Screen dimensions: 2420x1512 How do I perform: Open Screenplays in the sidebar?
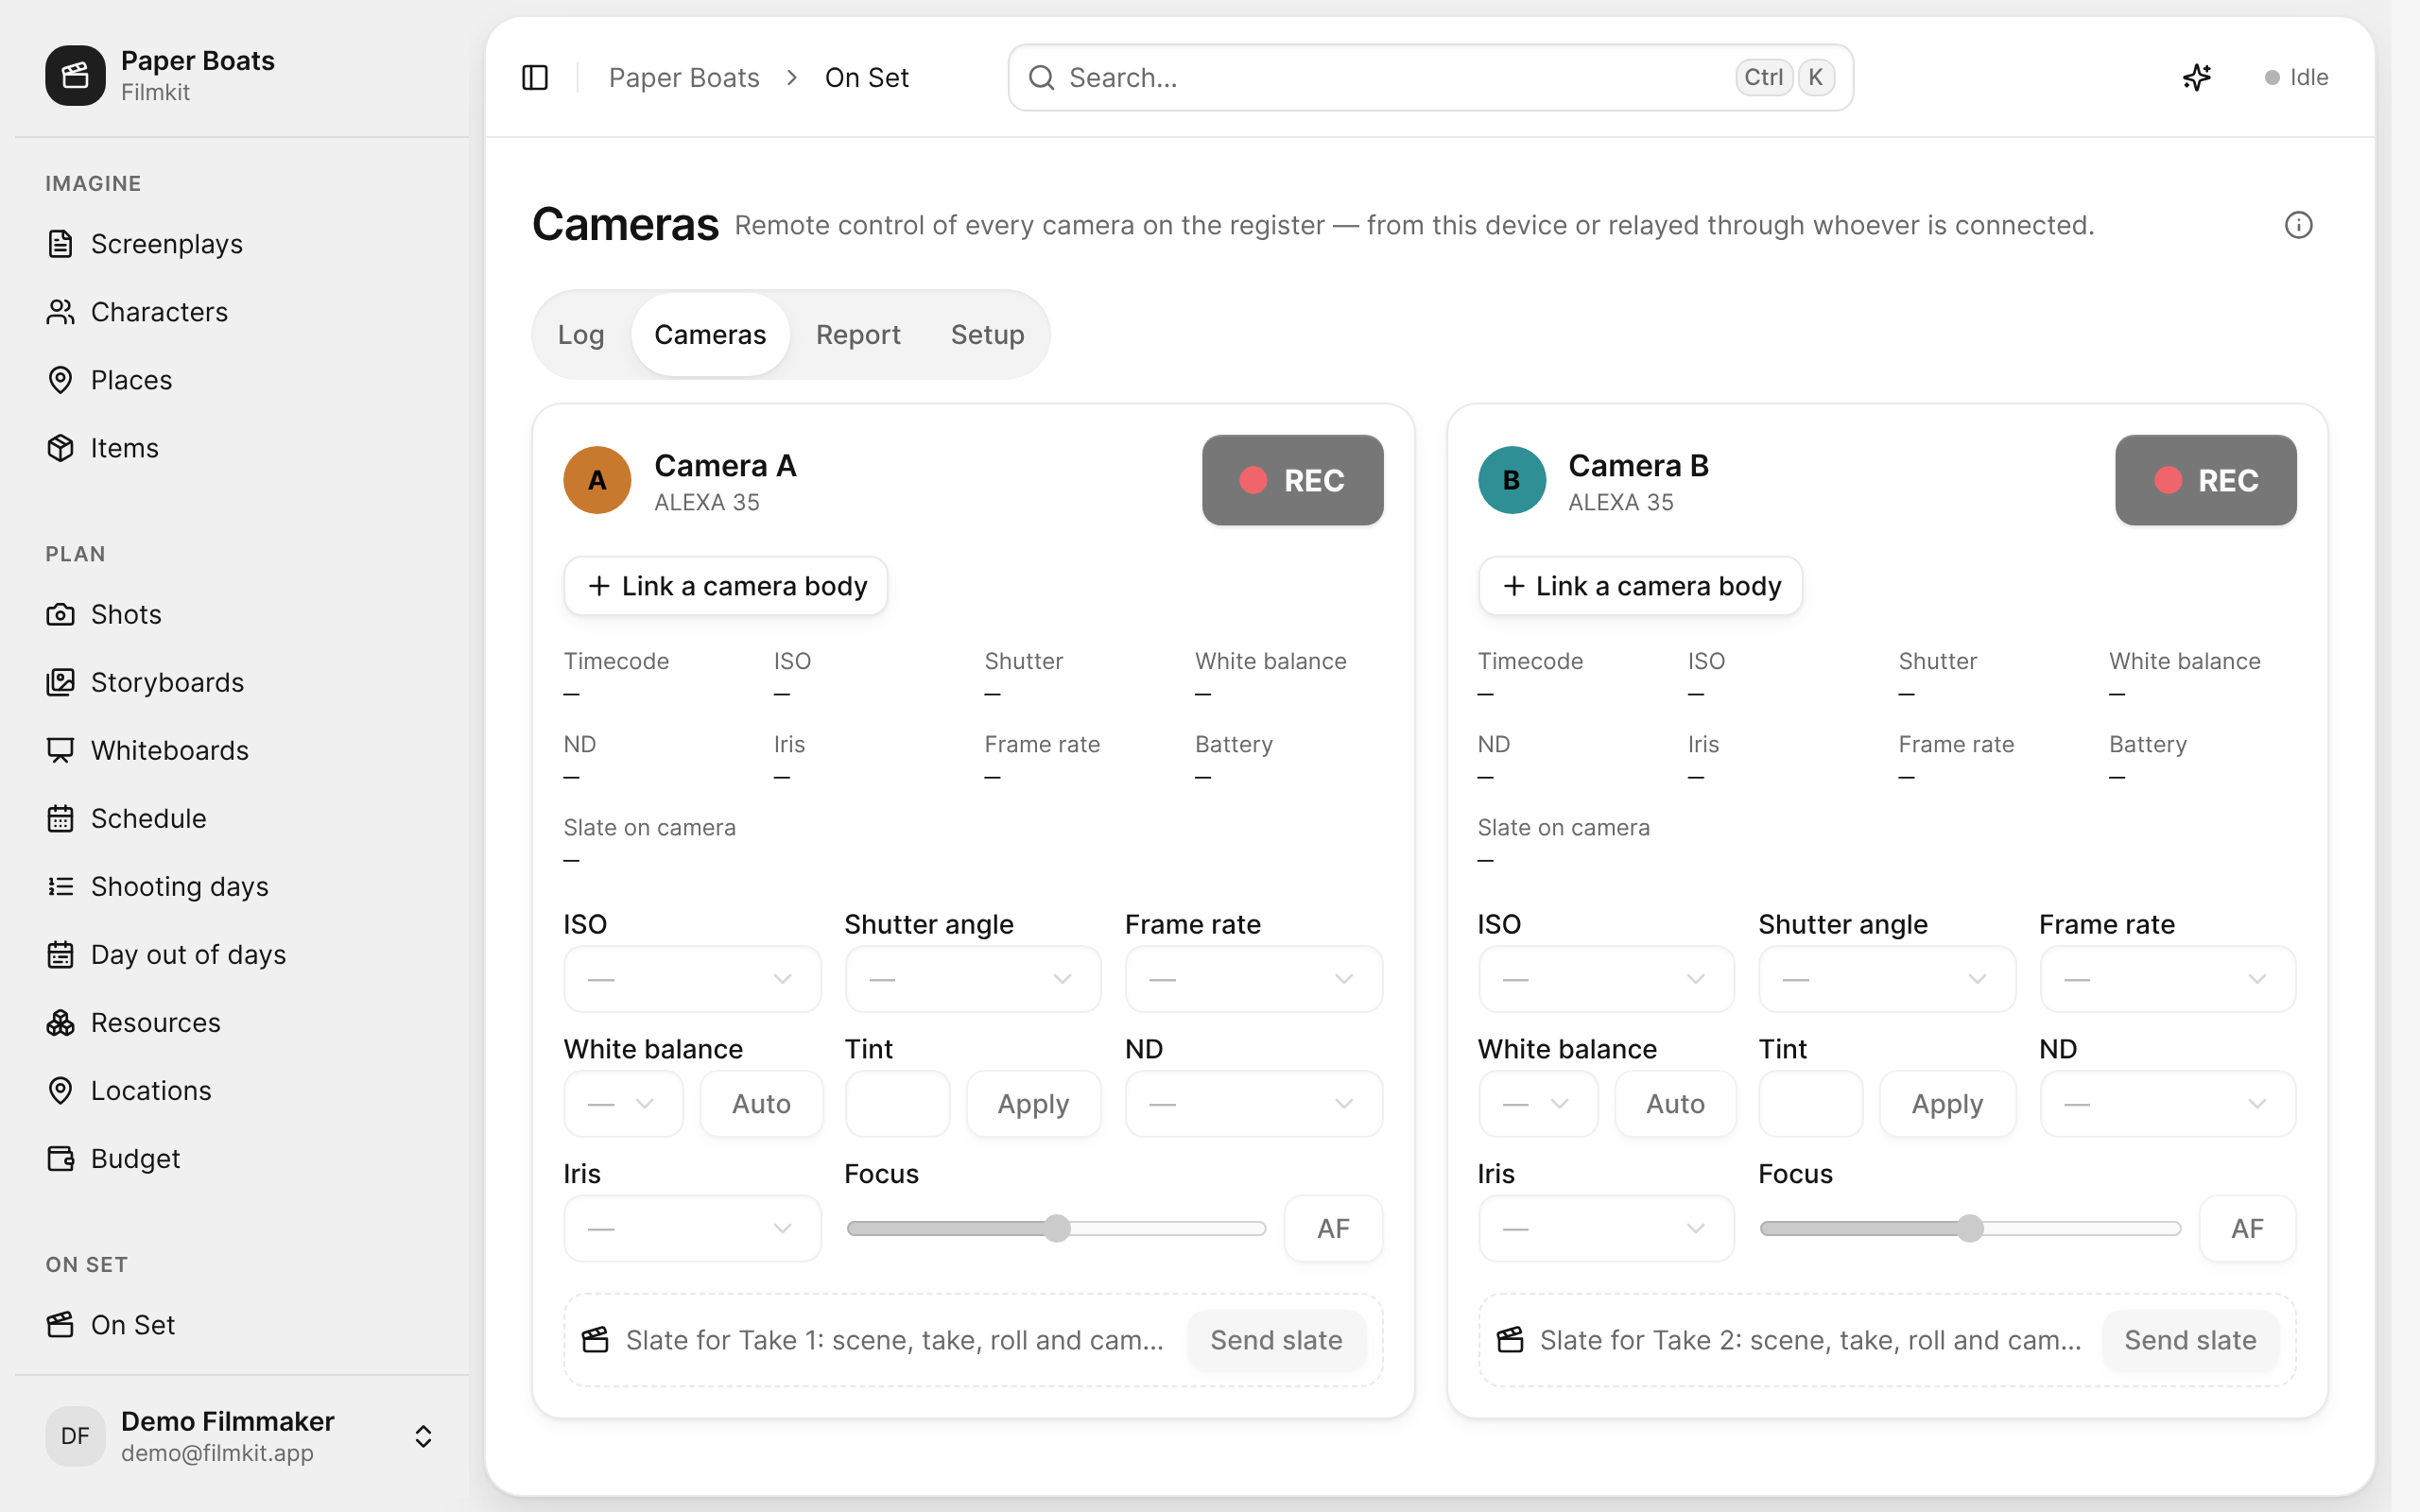point(242,244)
